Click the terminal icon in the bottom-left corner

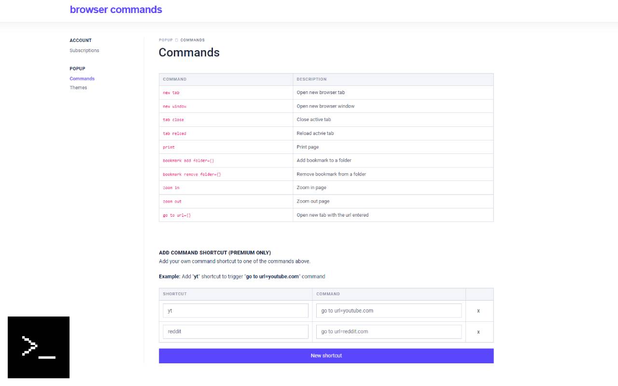click(x=38, y=347)
